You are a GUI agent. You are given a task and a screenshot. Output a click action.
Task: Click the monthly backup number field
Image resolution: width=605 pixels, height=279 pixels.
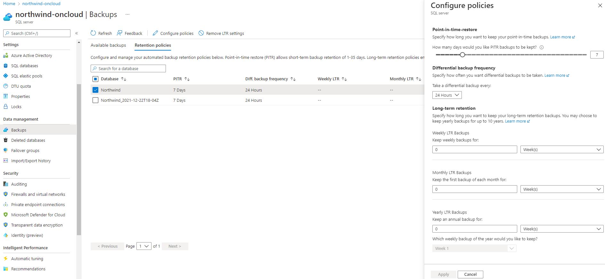[475, 189]
